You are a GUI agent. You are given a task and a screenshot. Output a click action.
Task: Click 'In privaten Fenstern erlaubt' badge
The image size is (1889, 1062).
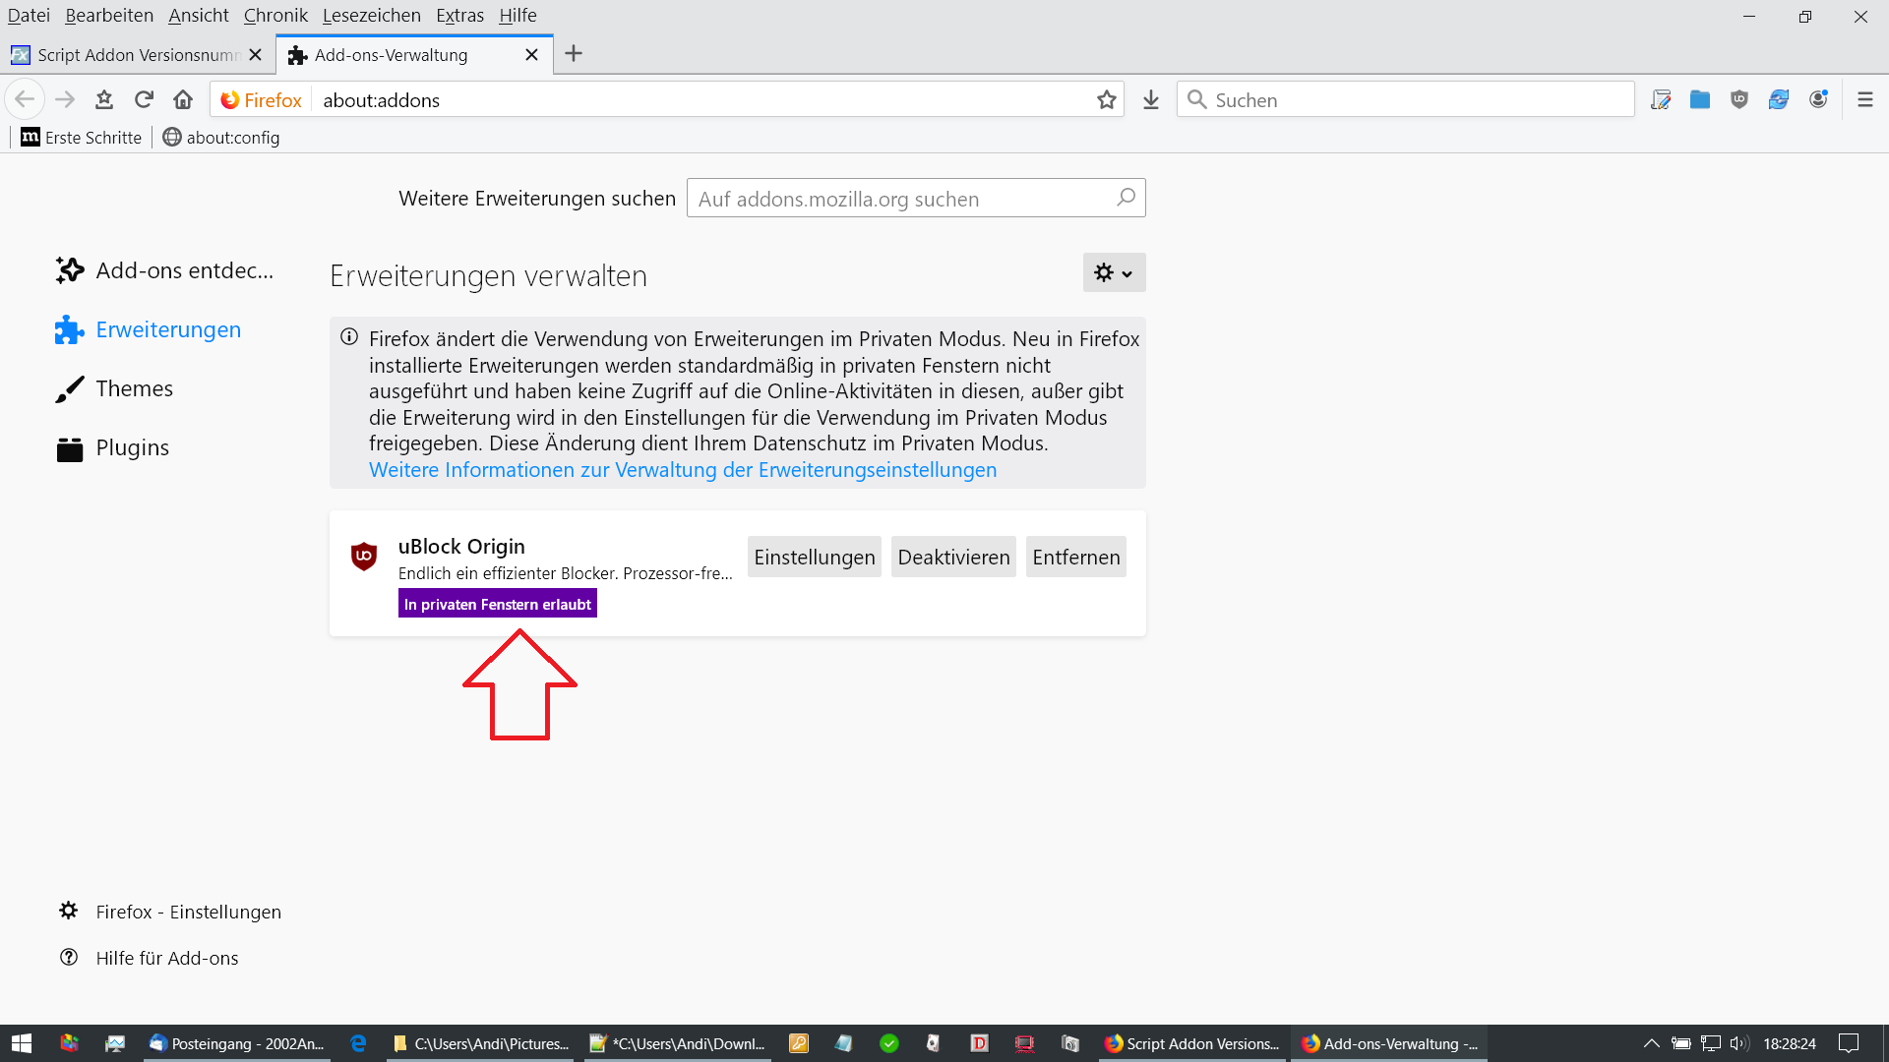pyautogui.click(x=497, y=604)
